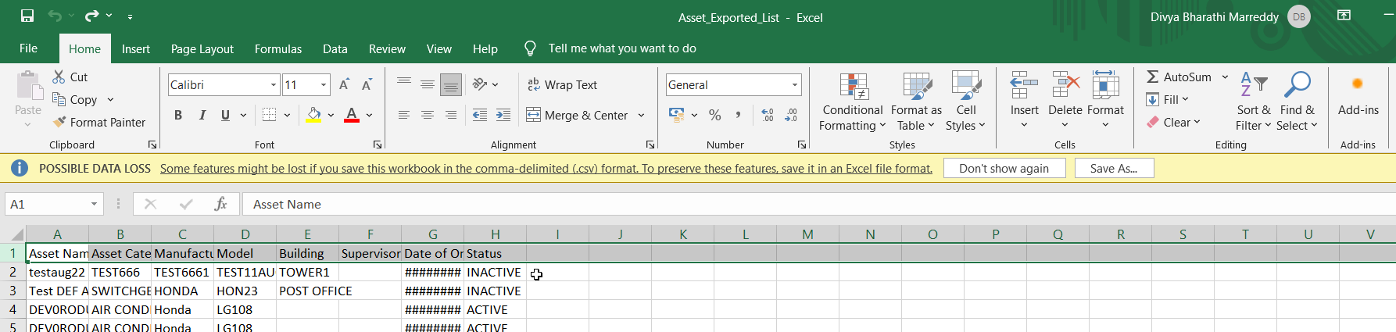Viewport: 1396px width, 332px height.
Task: Open the Add-ins icon
Action: click(1358, 84)
